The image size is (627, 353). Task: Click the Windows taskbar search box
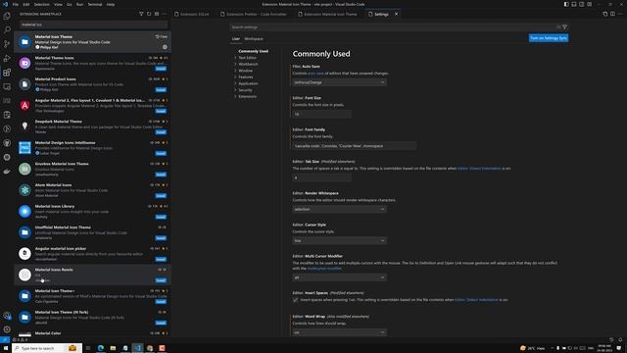click(47, 348)
